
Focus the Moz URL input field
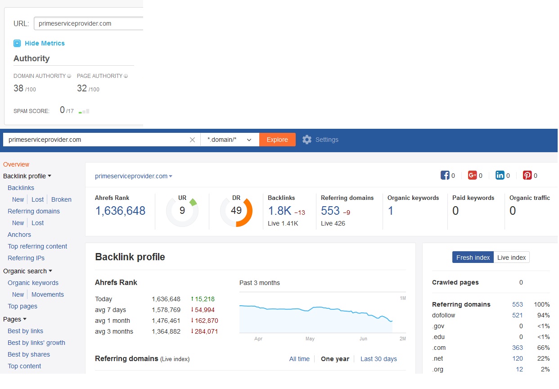89,23
